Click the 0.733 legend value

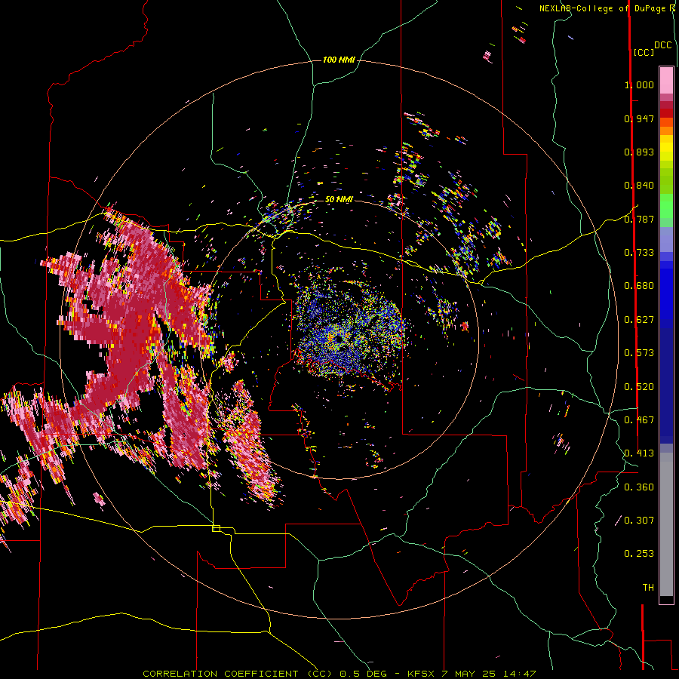pyautogui.click(x=639, y=253)
